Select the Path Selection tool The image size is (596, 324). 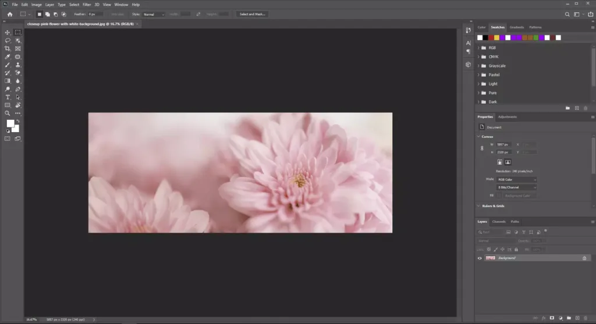[18, 97]
